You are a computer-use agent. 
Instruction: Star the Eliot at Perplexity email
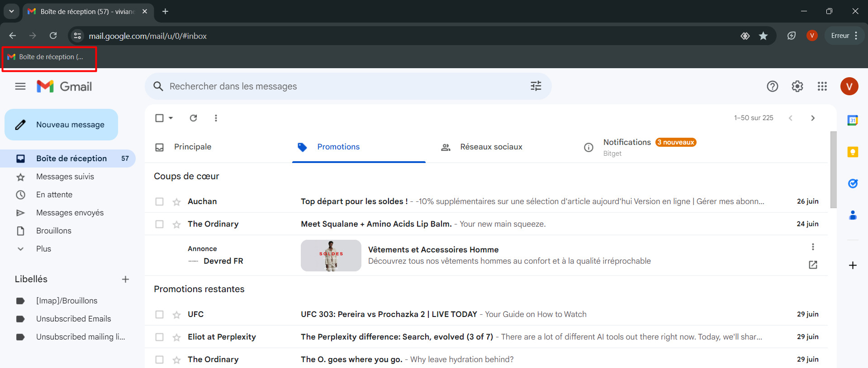176,337
